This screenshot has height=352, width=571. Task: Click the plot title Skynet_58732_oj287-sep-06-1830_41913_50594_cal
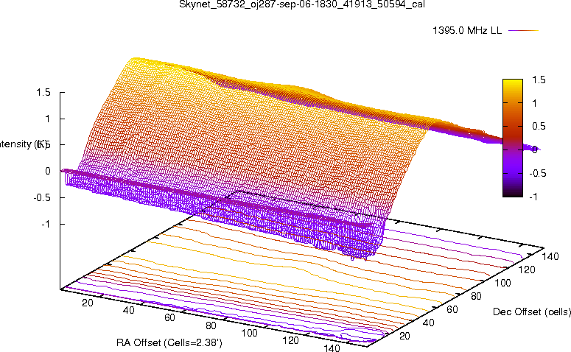click(302, 4)
